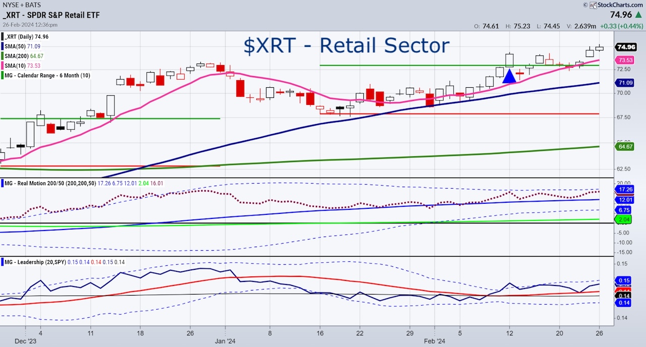Click the StockCharts.com chart logo icon
The width and height of the screenshot is (646, 347).
click(x=593, y=5)
